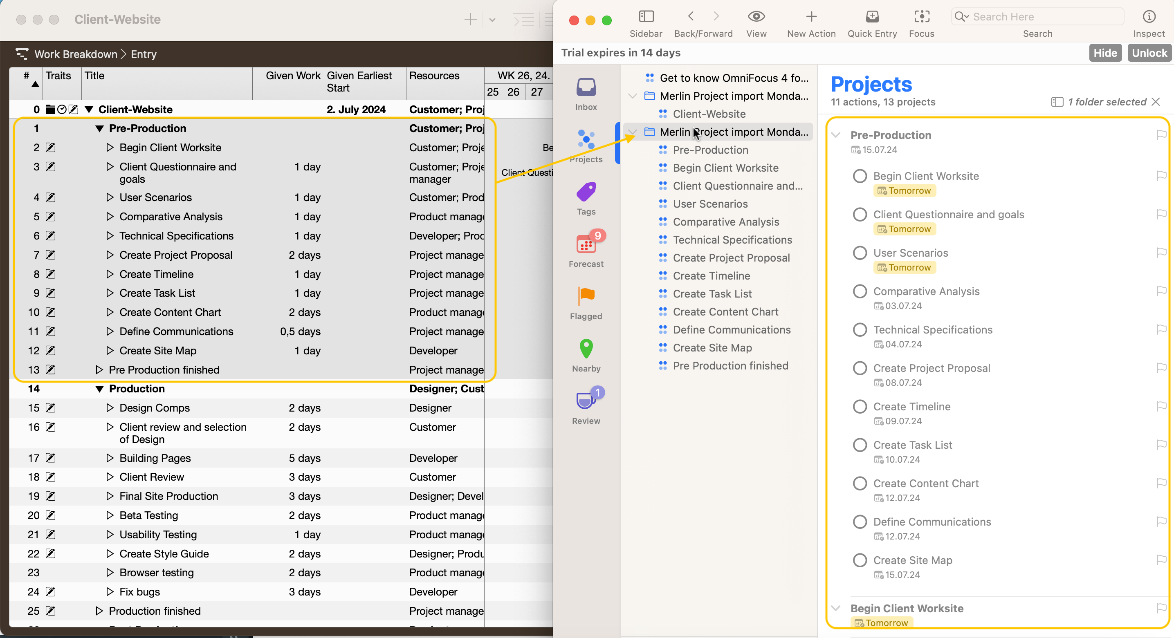Click the Tomorrow due tag under User Scenarios
Viewport: 1174px width, 638px height.
pos(904,267)
